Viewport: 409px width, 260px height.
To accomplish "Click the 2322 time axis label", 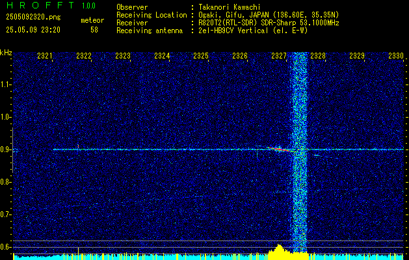I will [x=84, y=56].
